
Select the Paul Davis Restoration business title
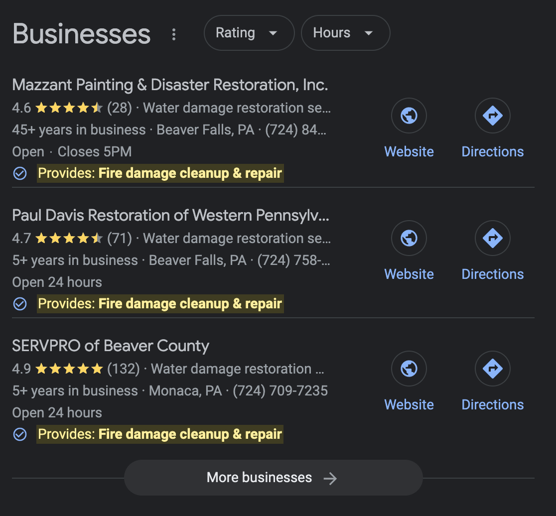click(x=171, y=215)
